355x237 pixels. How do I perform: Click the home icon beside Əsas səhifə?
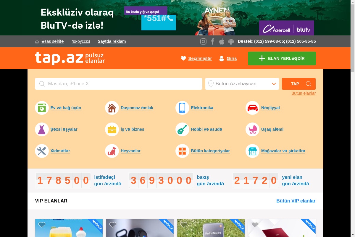pos(37,41)
